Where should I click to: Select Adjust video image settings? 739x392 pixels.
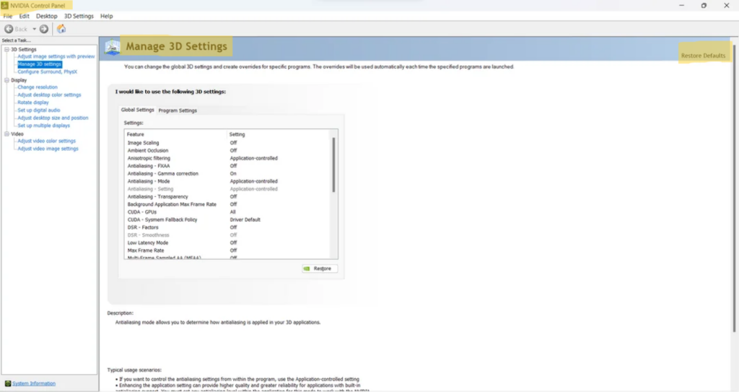pyautogui.click(x=48, y=149)
